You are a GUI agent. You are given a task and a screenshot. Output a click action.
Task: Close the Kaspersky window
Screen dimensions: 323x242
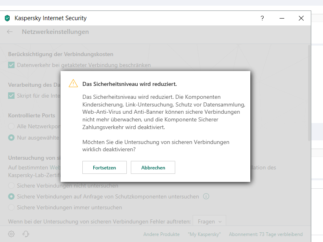301,18
